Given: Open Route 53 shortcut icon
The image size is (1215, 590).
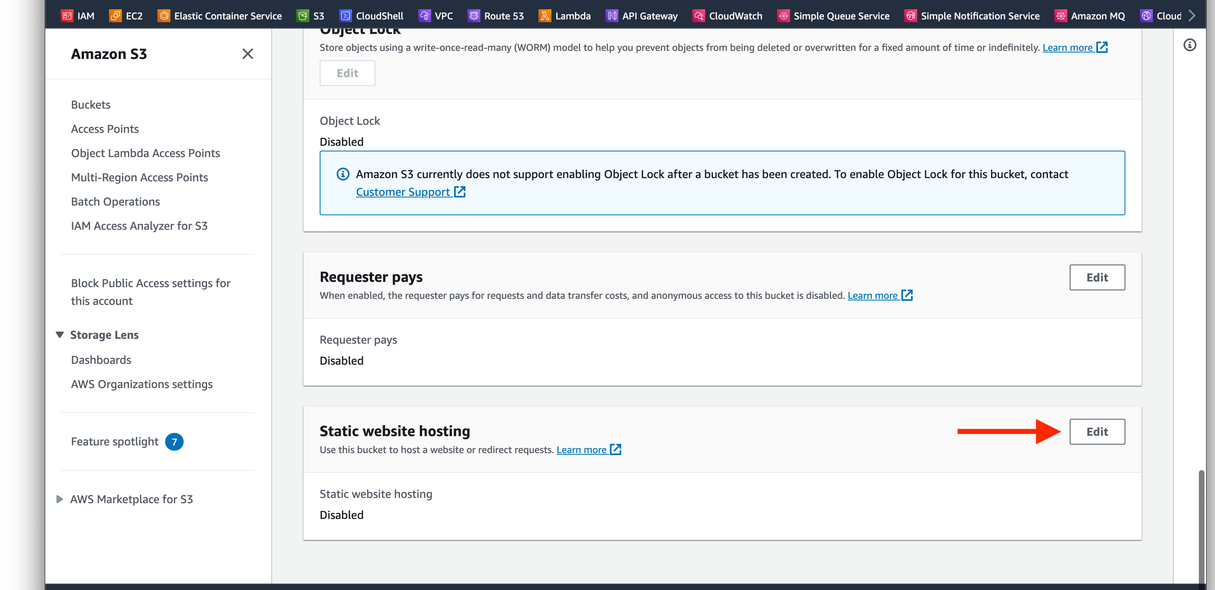Looking at the screenshot, I should click(473, 16).
